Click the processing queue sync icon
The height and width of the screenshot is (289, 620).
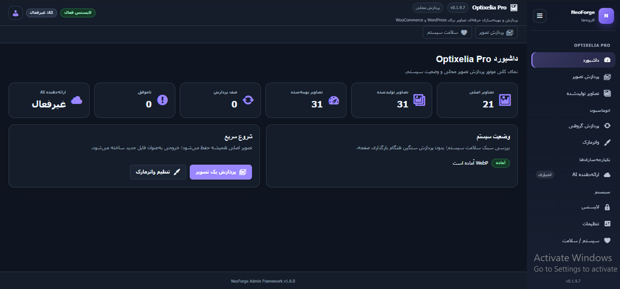[248, 100]
